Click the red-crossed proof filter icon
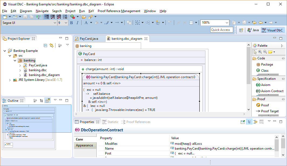Viewport: 287px width, 166px height. click(59, 17)
